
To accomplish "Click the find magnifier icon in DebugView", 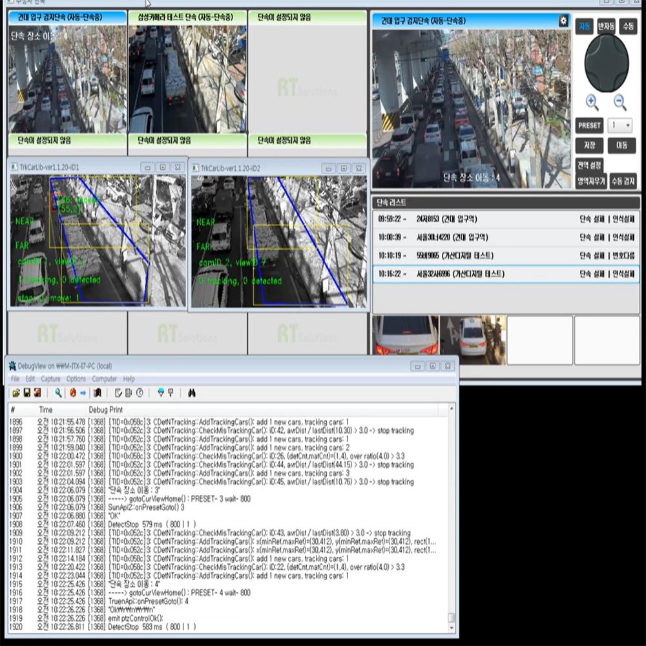I will click(x=57, y=393).
